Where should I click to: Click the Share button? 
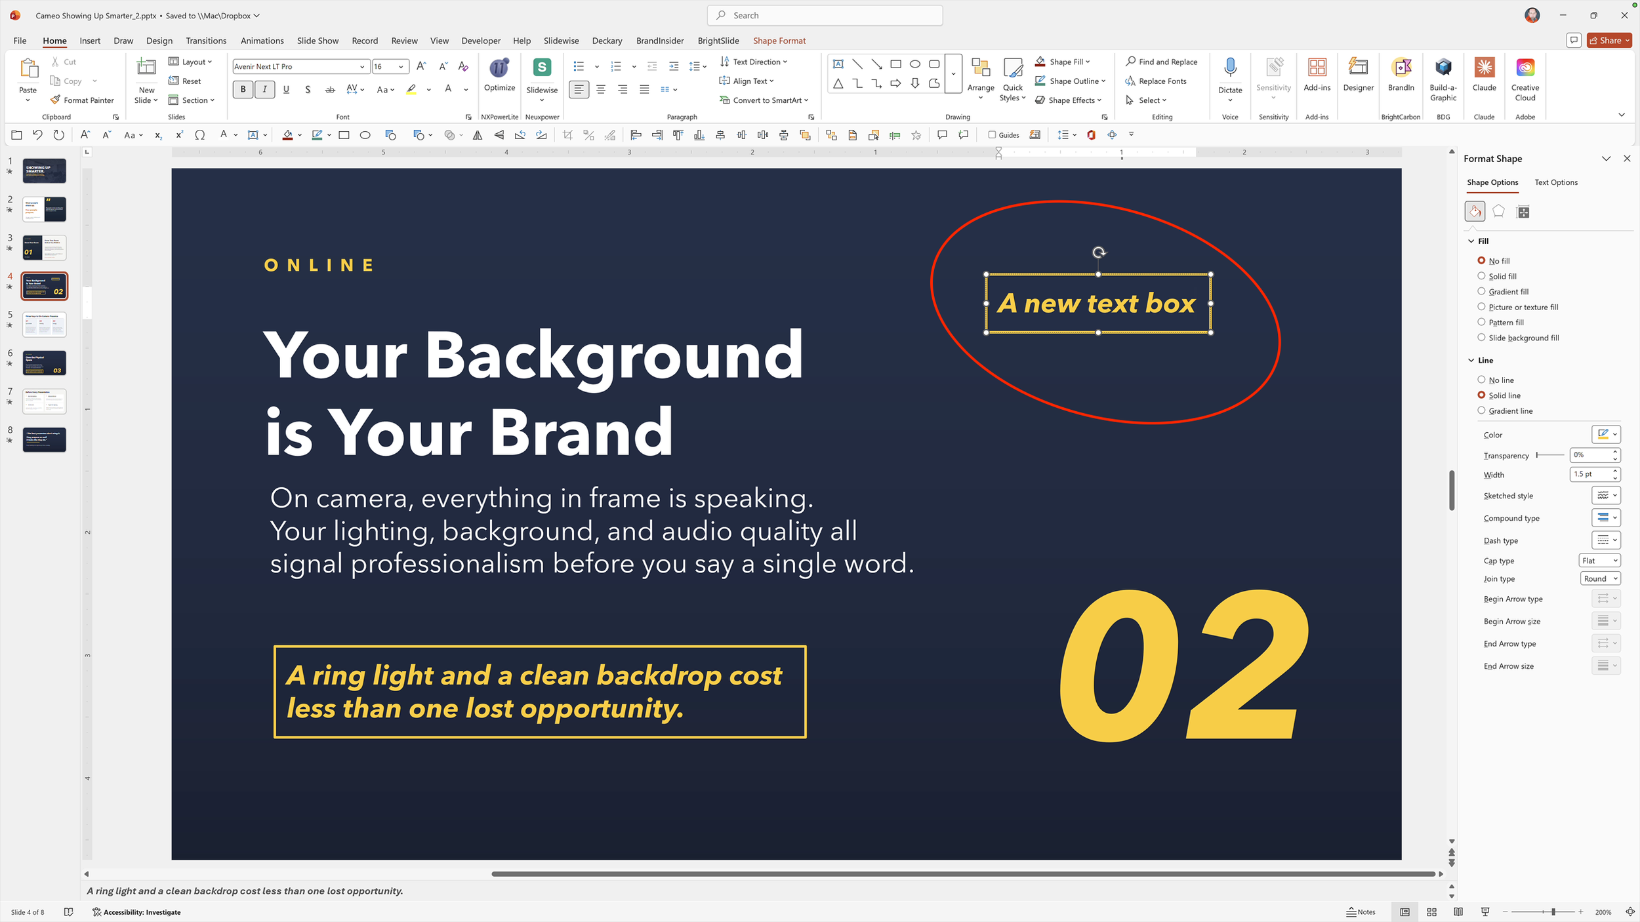point(1609,40)
